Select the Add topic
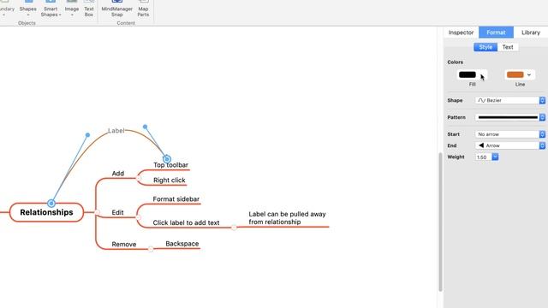Viewport: 548px width, 308px height. click(x=118, y=173)
